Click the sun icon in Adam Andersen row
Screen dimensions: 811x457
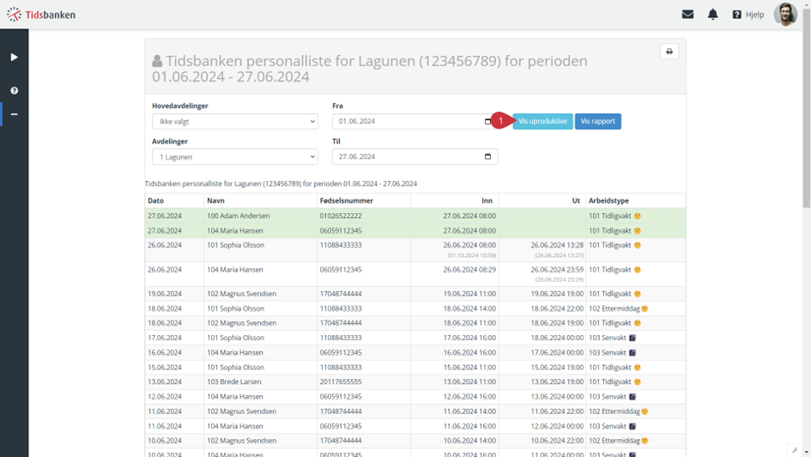pos(637,216)
